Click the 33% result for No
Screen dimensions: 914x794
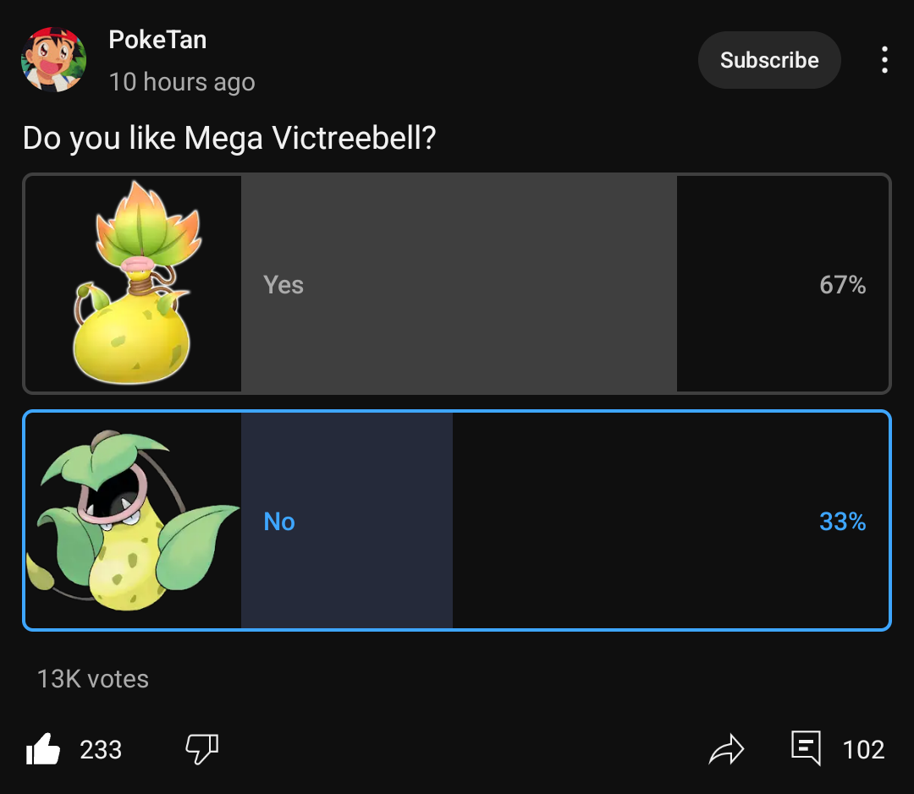pos(842,522)
